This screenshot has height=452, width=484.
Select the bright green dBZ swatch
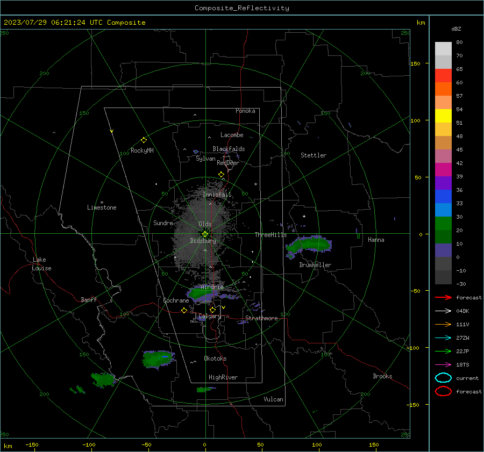coord(443,223)
